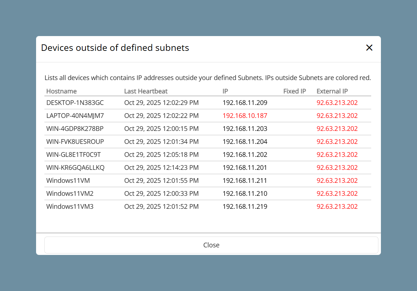417x291 pixels.
Task: Click heartbeat time 12:01:52 PM
Action: click(180, 207)
